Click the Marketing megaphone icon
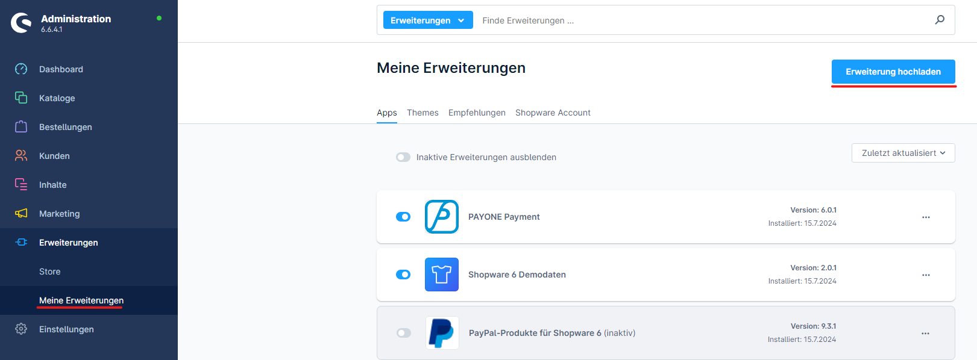 click(21, 213)
